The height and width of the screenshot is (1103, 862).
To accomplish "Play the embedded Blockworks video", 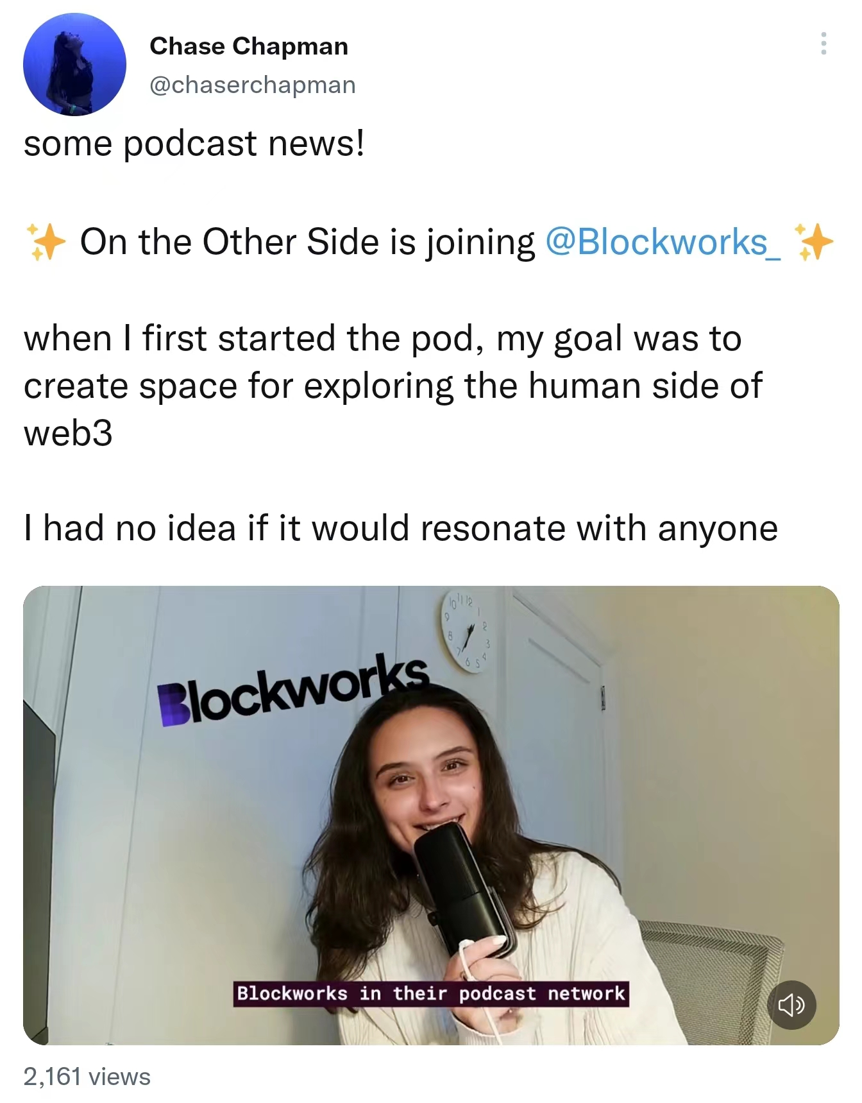I will [431, 815].
